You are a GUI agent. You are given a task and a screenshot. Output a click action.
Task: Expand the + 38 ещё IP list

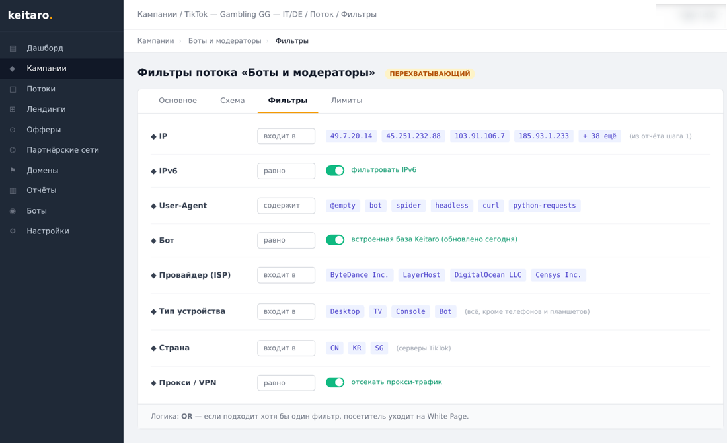(x=599, y=136)
